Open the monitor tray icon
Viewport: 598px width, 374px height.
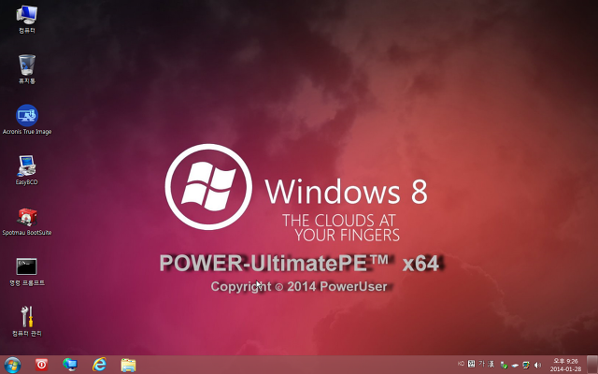(x=526, y=366)
